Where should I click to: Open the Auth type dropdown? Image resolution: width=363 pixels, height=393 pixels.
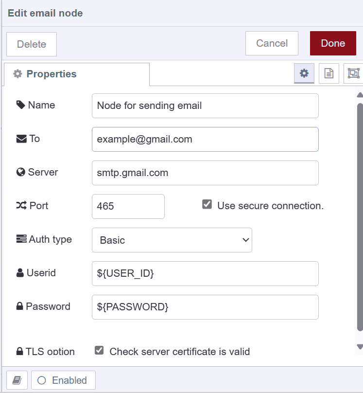(x=172, y=240)
